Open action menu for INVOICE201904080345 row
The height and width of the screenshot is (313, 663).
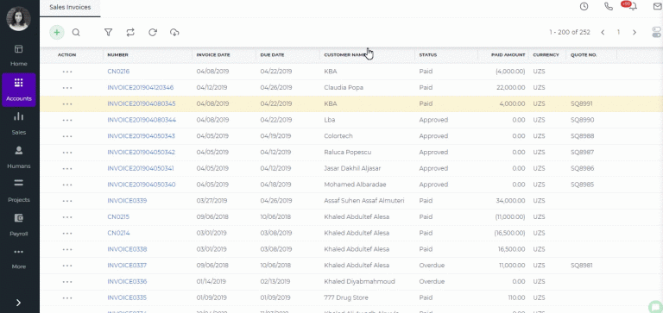[x=67, y=104]
